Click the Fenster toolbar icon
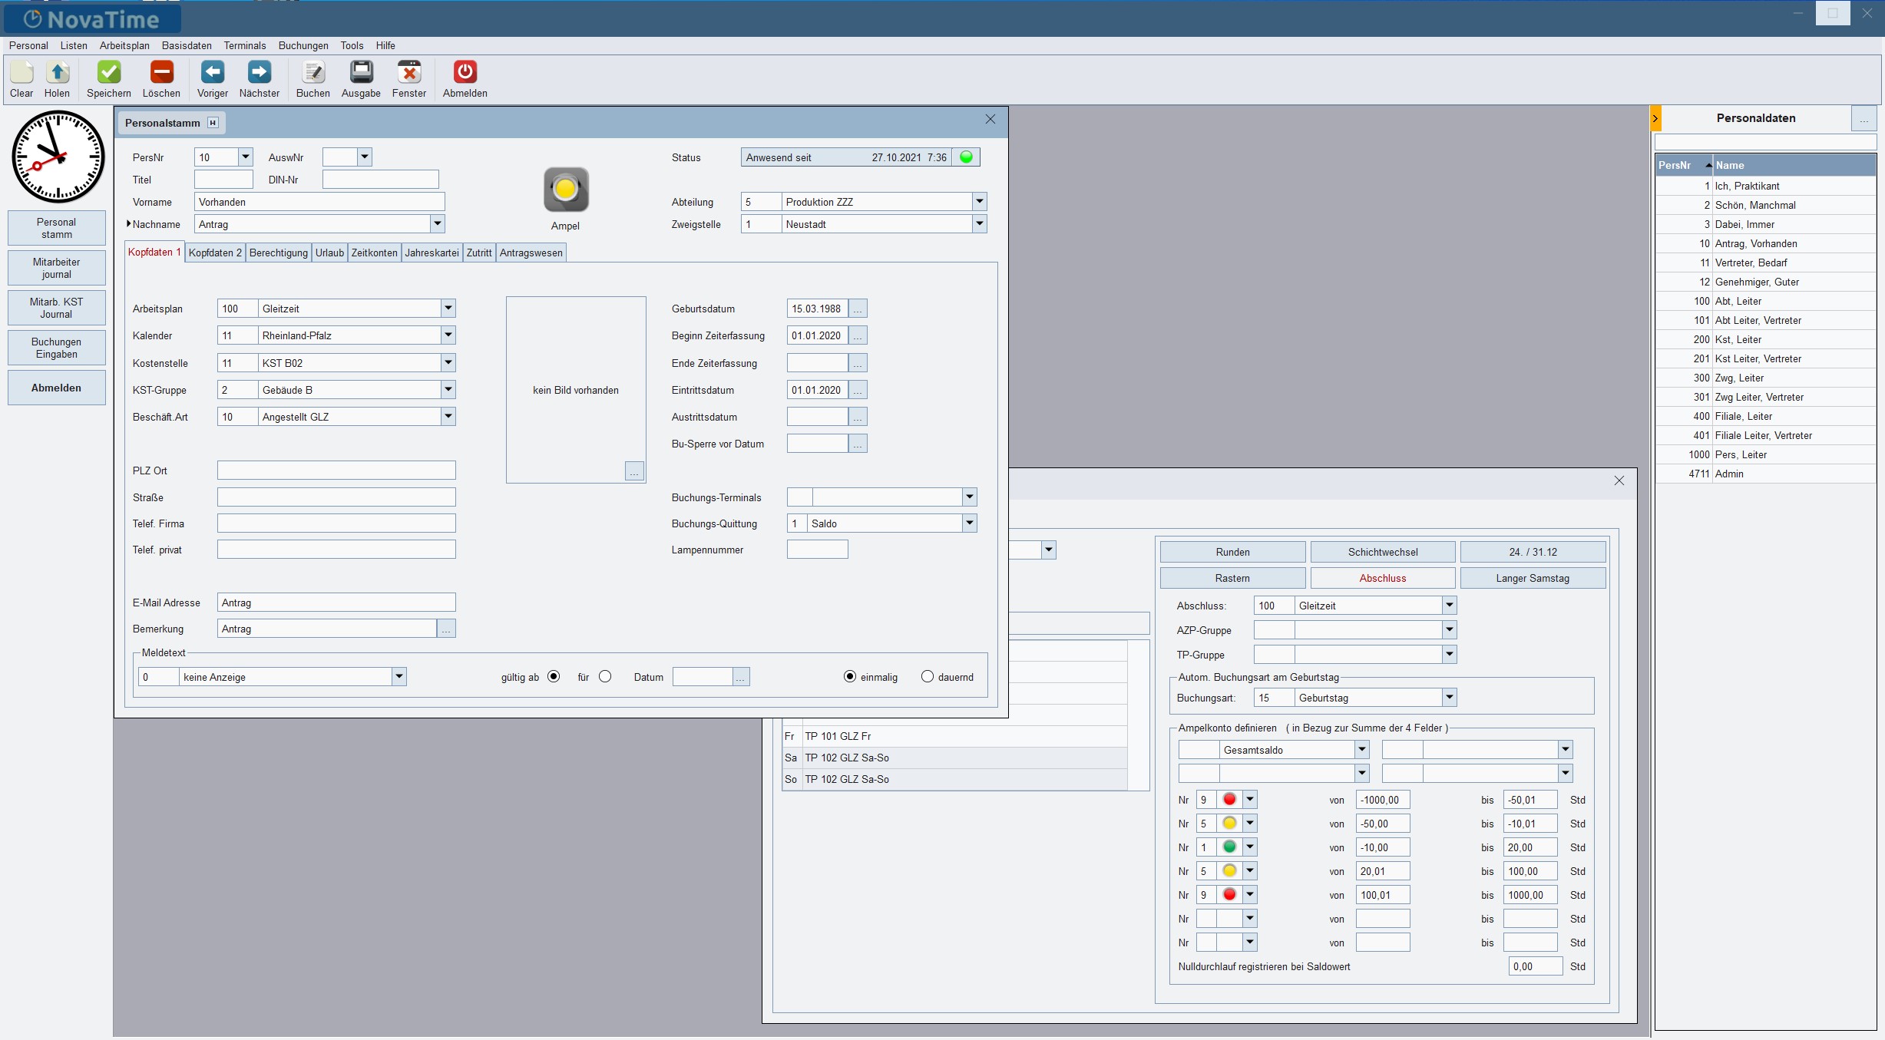The height and width of the screenshot is (1040, 1885). click(x=408, y=73)
